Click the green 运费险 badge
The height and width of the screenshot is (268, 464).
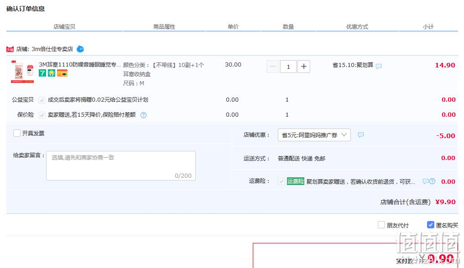[x=295, y=181]
